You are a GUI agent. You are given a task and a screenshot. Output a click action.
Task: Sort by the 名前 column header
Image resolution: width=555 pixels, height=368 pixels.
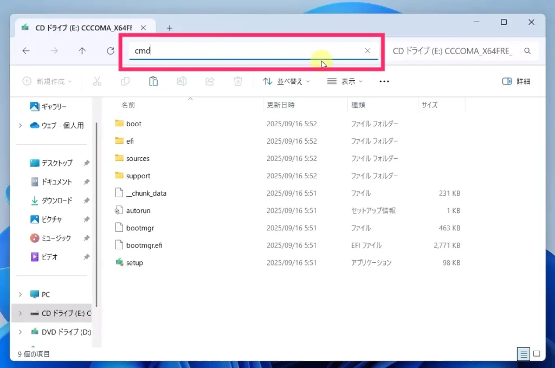coord(128,105)
